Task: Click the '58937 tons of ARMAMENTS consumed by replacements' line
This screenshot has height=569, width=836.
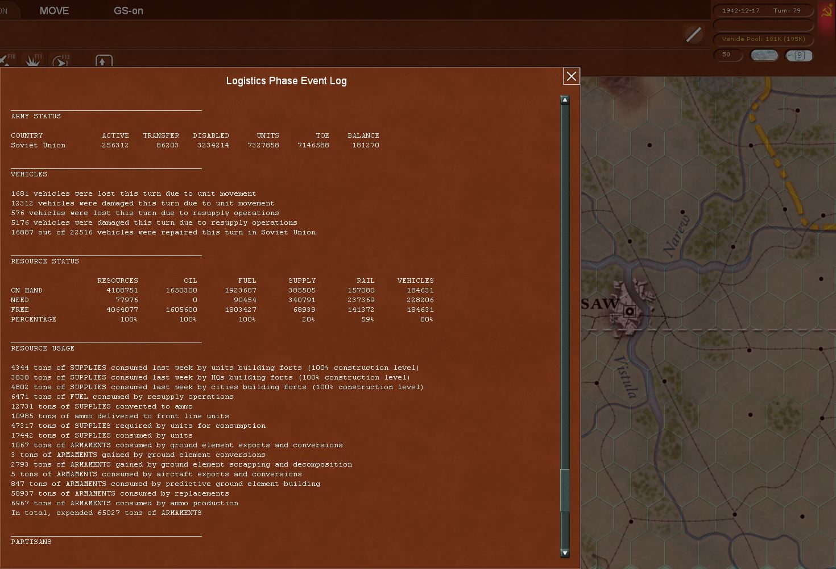Action: click(x=120, y=493)
